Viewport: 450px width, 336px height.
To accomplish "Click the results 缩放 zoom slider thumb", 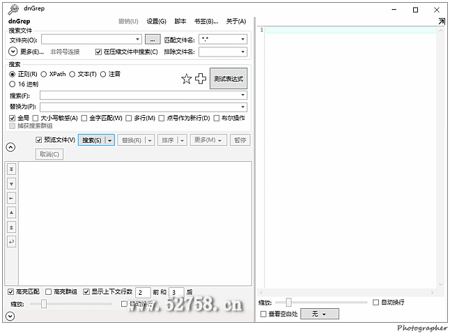I will 44,304.
